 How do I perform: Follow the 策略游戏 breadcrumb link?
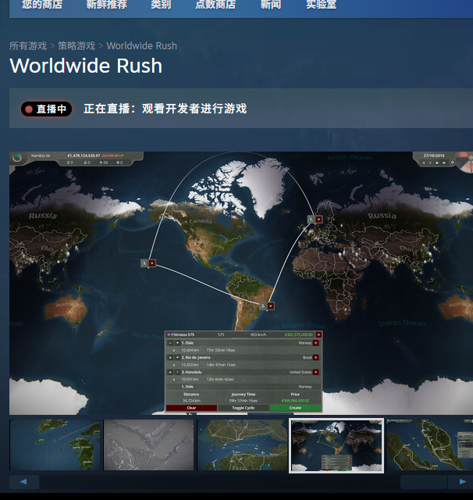[76, 46]
